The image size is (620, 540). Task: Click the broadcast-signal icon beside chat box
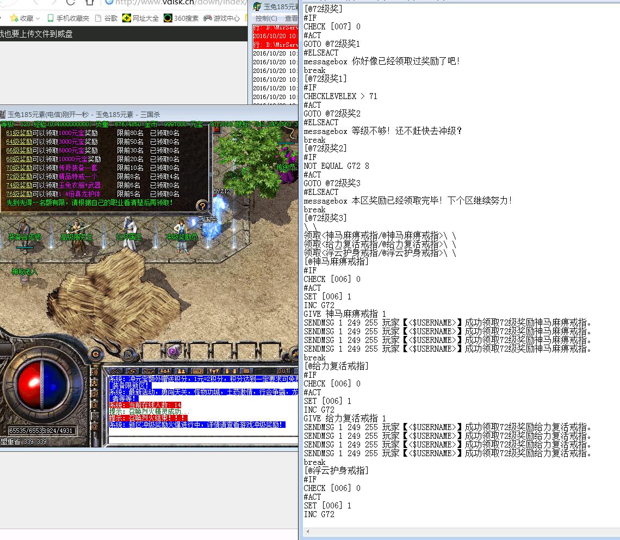click(95, 416)
